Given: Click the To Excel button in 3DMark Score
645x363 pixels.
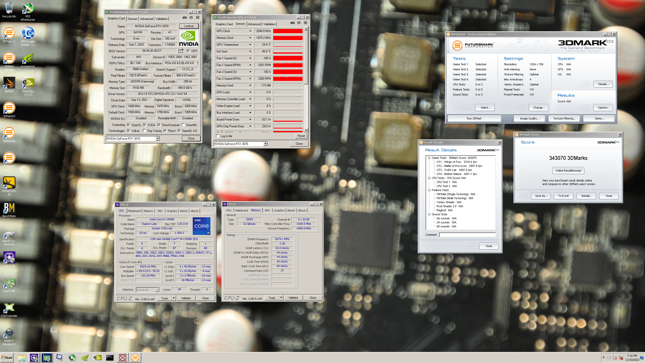Looking at the screenshot, I should [563, 196].
